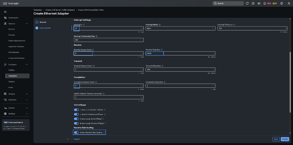
Task: Collapse the Operate sidebar section
Action: (x=27, y=24)
